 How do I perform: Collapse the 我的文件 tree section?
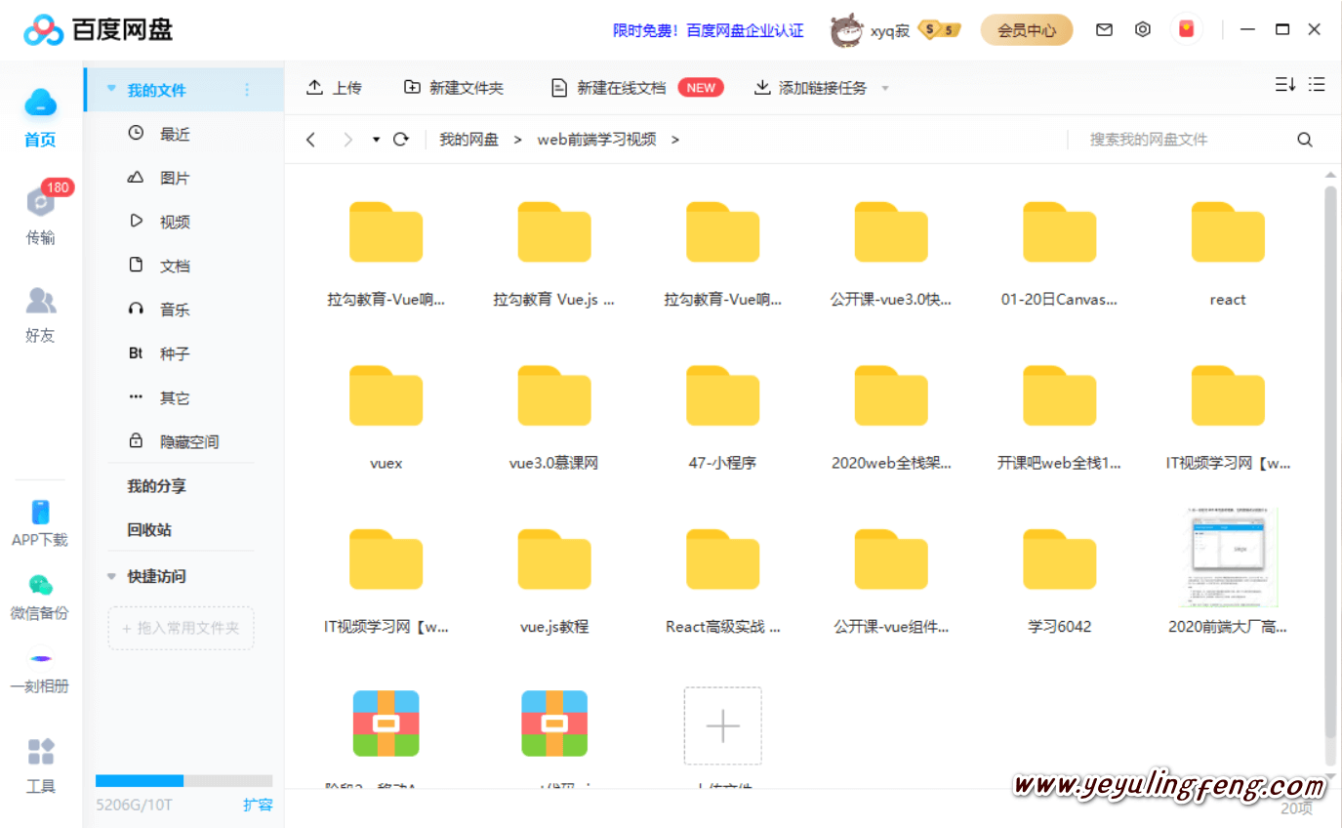(x=111, y=89)
